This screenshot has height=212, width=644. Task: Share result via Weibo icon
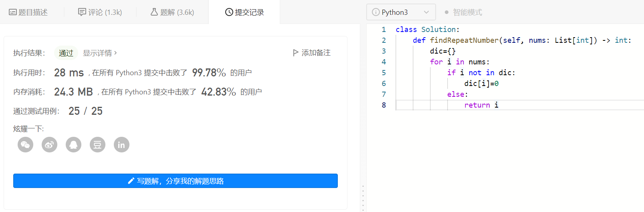coord(49,145)
